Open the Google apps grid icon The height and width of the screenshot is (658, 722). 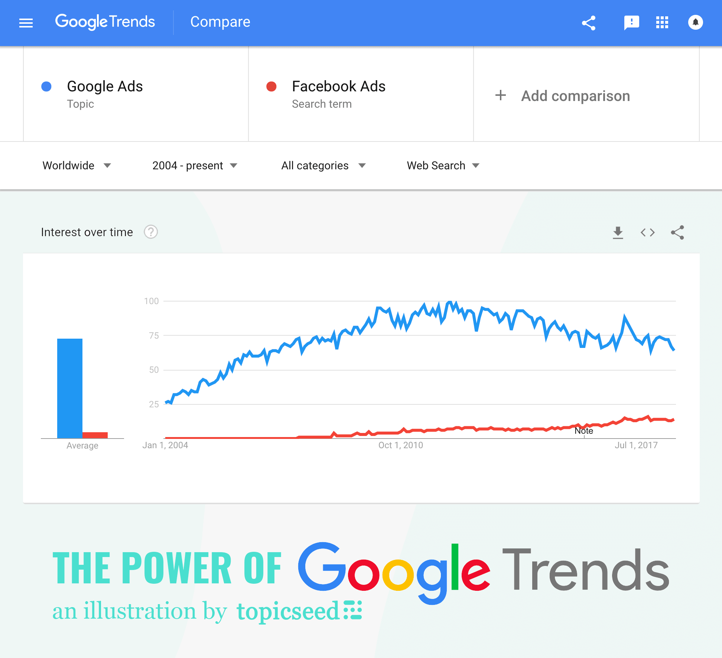click(x=662, y=23)
